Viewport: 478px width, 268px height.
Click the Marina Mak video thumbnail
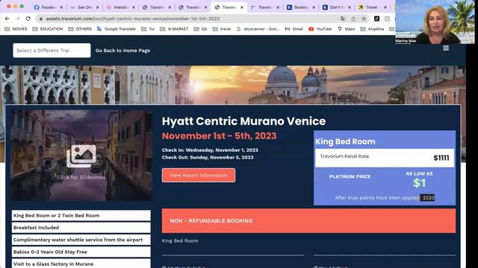(435, 22)
